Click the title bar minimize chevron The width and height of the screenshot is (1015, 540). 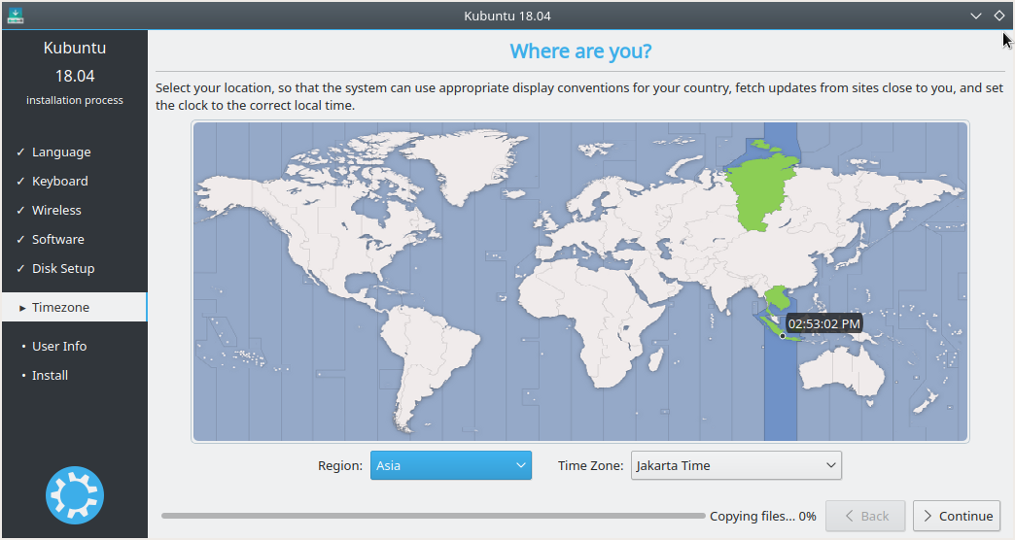coord(975,16)
